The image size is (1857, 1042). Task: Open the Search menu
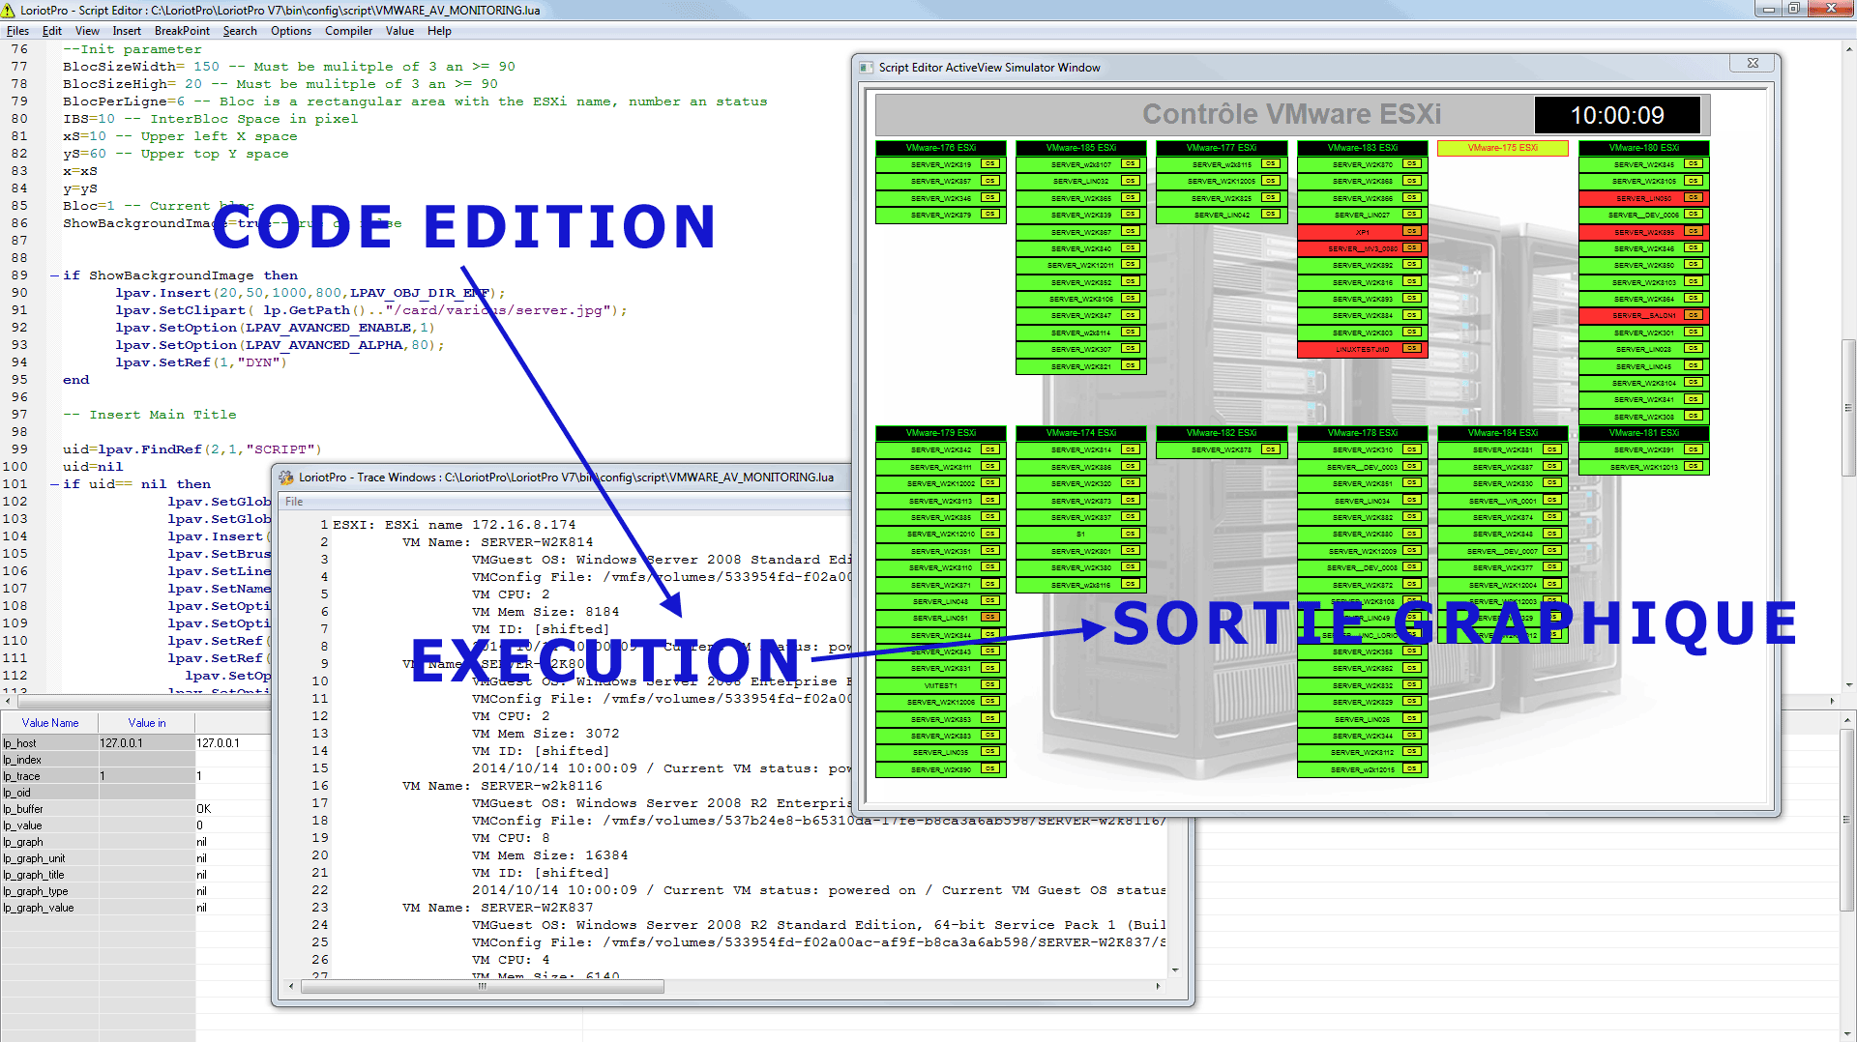[x=240, y=31]
